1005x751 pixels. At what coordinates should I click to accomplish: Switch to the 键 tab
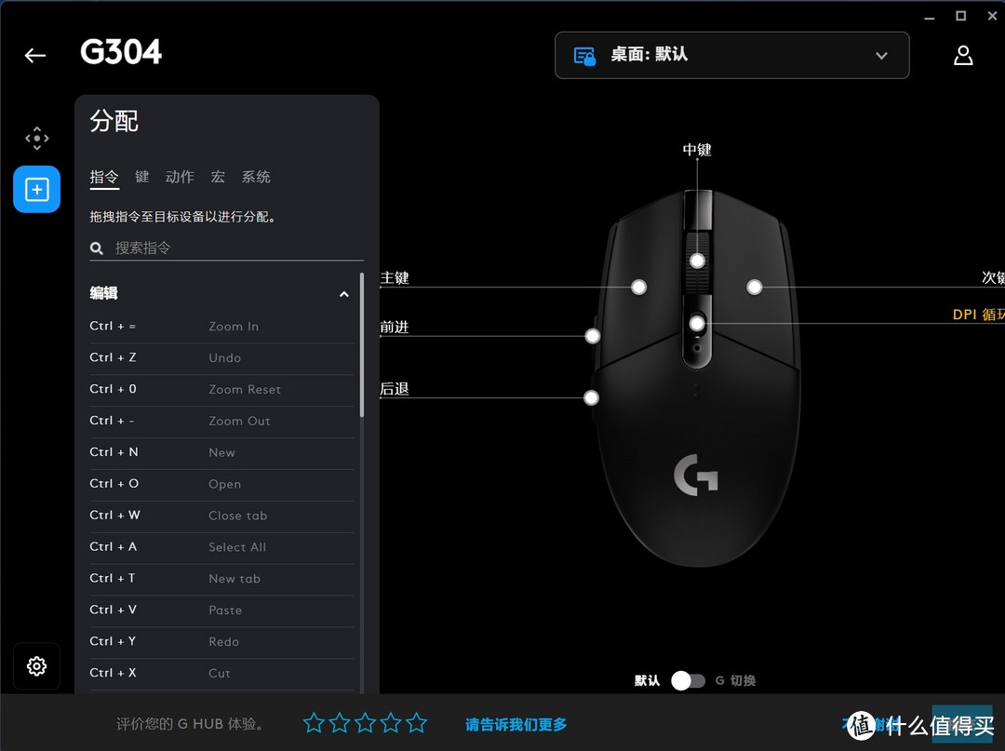point(141,177)
